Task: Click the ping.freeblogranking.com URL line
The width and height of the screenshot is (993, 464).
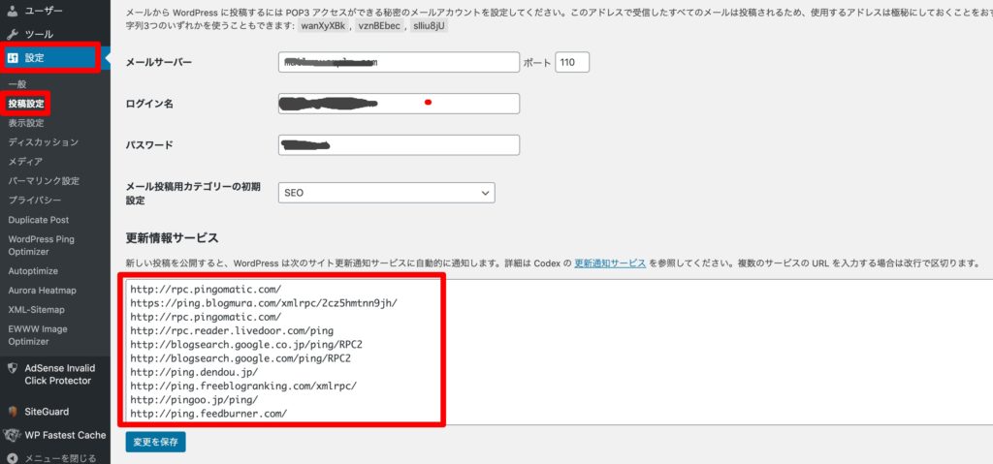Action: click(243, 386)
